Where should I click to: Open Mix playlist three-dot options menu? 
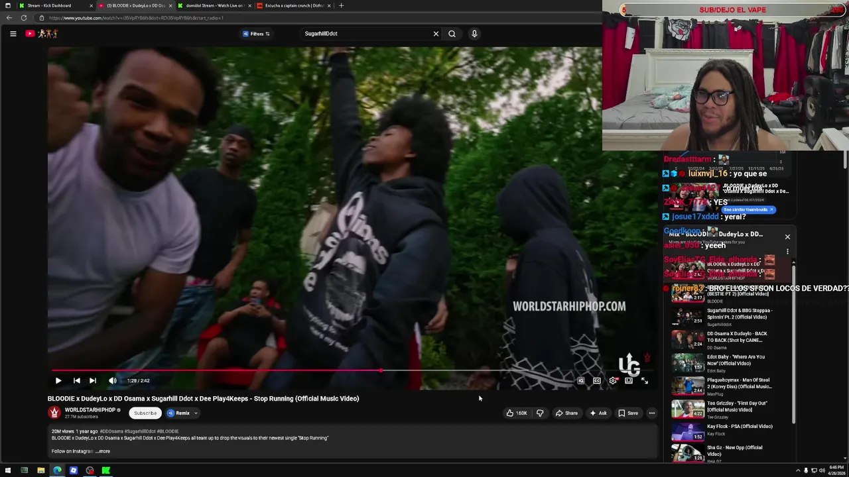click(787, 252)
